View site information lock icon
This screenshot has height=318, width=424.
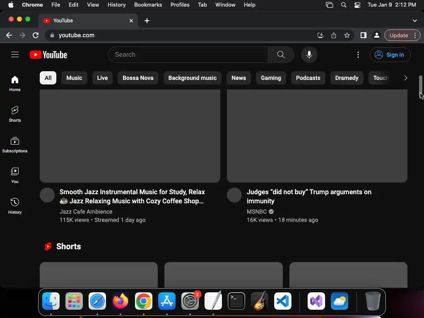click(52, 35)
